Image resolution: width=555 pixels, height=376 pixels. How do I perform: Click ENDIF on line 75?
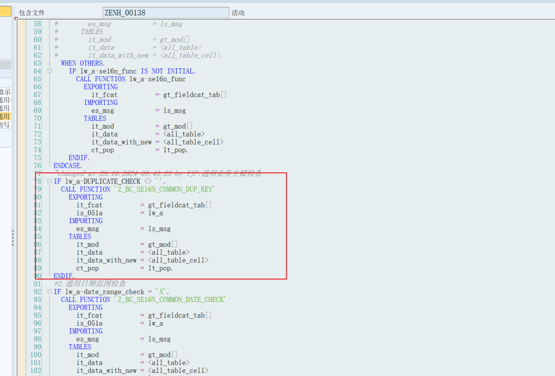[79, 158]
